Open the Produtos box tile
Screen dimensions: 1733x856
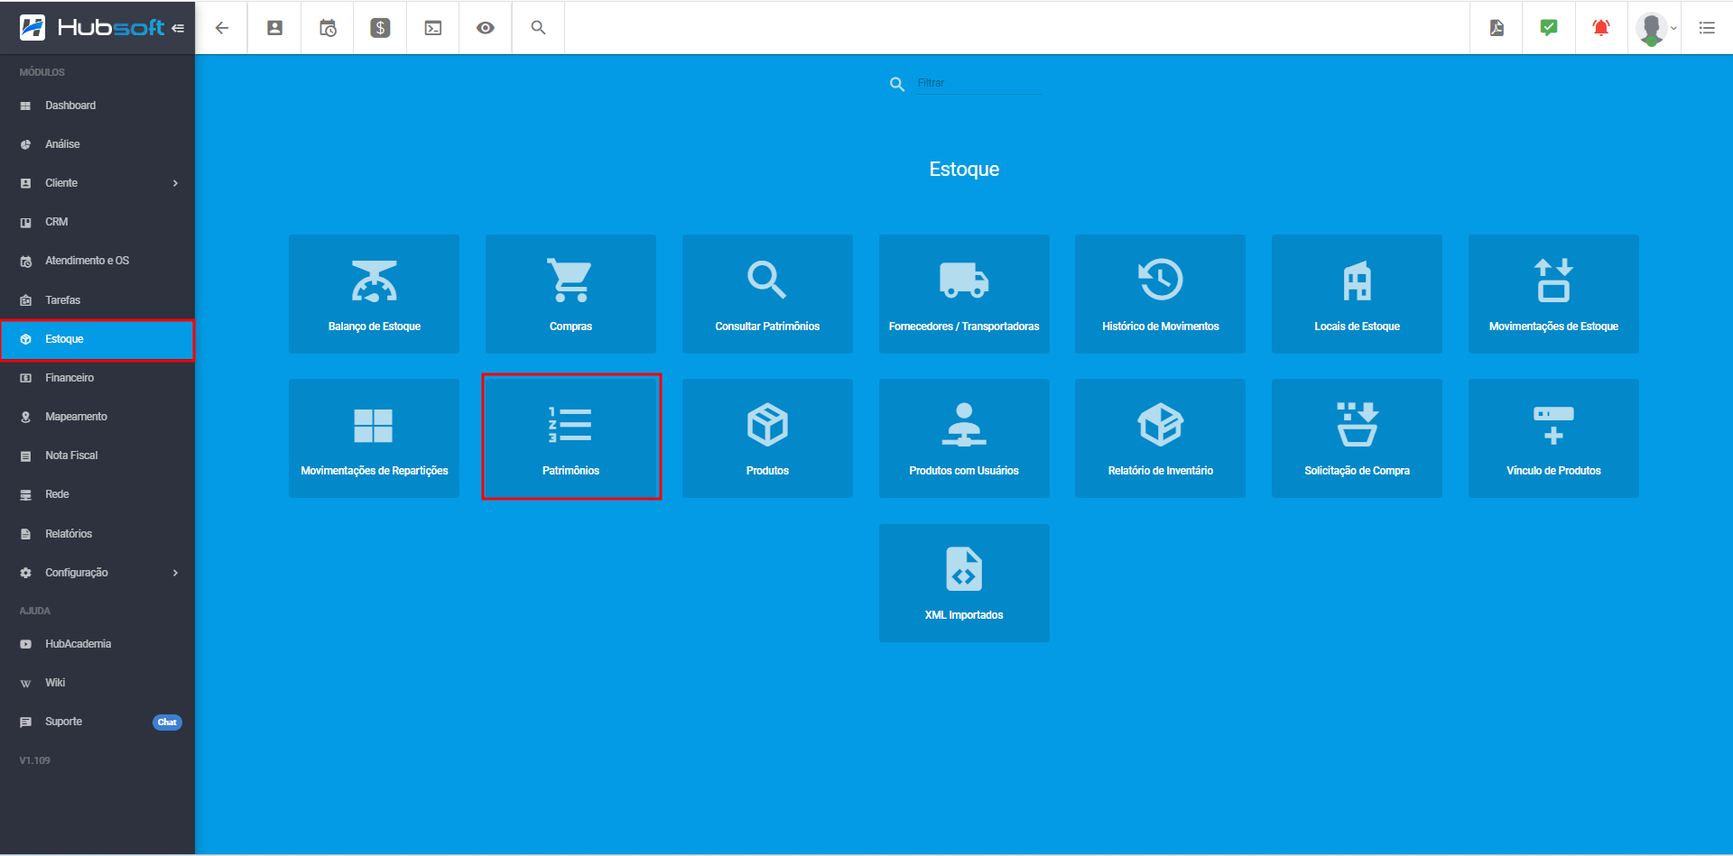click(x=767, y=438)
